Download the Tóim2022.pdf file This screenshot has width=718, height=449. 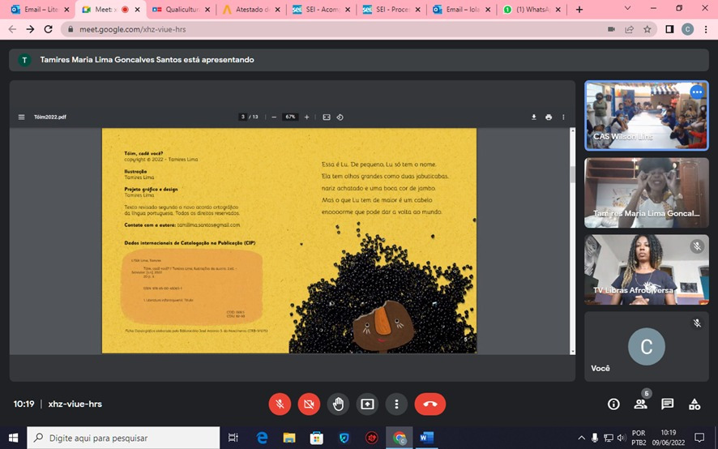tap(534, 118)
